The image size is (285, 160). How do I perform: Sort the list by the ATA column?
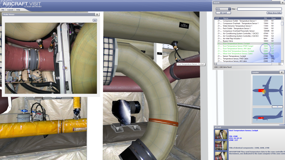(x=218, y=18)
